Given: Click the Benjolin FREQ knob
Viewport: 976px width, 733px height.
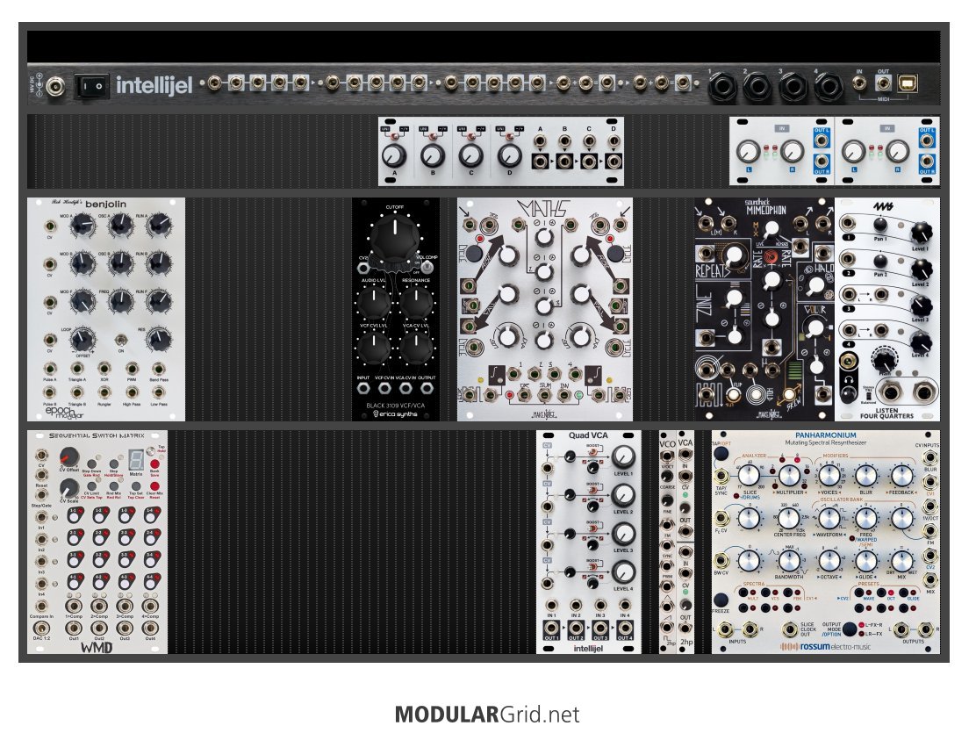Looking at the screenshot, I should click(121, 302).
